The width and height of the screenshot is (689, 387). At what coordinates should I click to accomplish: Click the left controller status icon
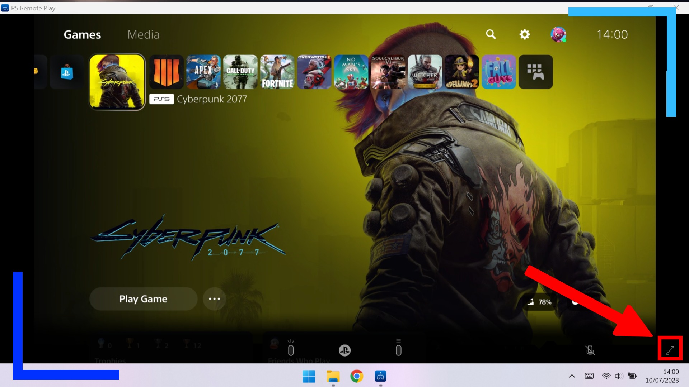tap(291, 349)
